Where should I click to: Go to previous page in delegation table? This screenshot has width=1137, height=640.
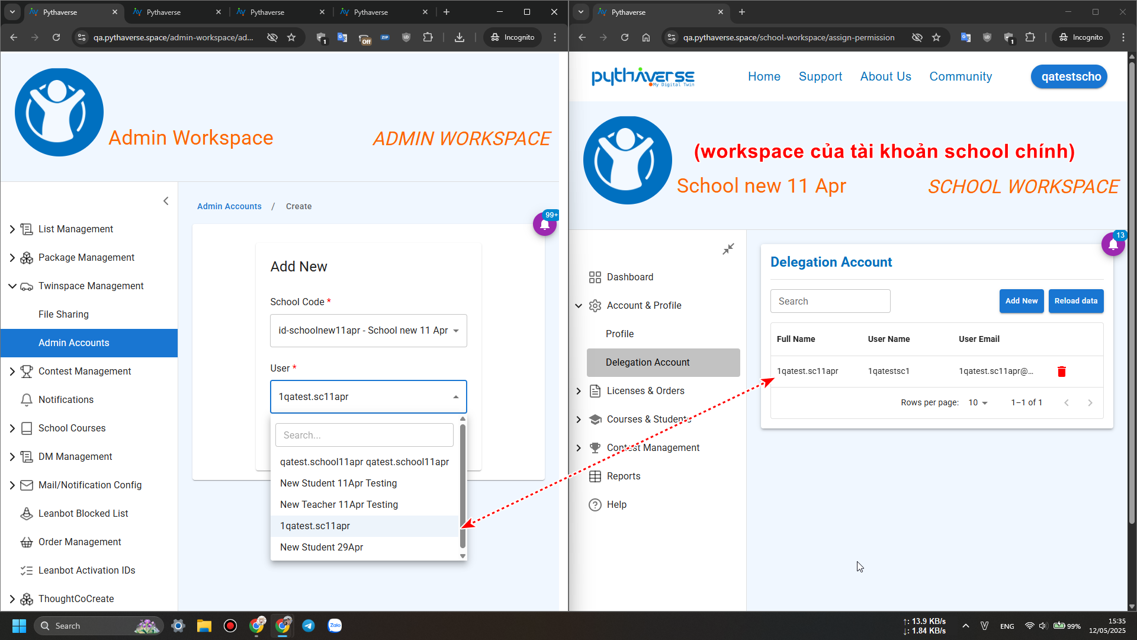[1066, 403]
